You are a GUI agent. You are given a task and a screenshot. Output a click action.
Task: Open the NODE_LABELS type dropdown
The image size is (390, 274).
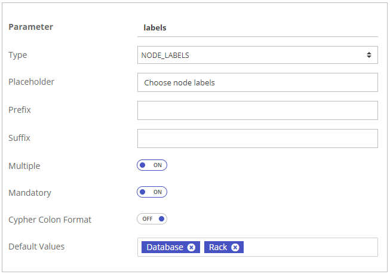coord(257,56)
